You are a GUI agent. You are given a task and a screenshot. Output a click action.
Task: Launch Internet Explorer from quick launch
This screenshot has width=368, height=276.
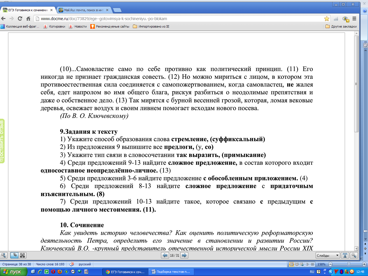tap(40, 271)
